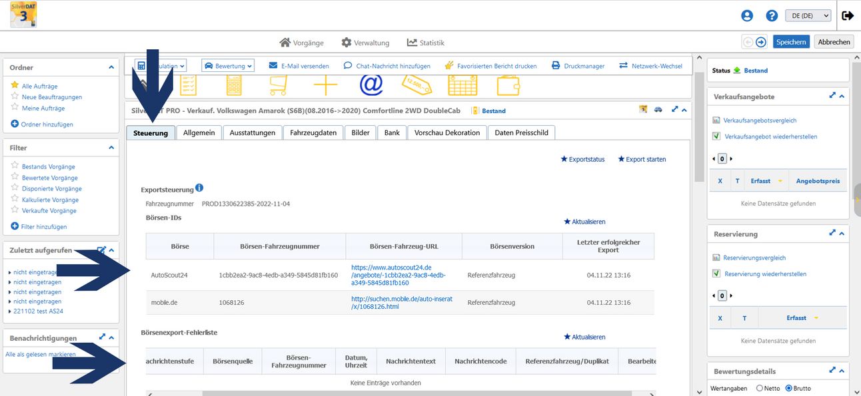Mark Alle Aufträge star as favorite
Image resolution: width=861 pixels, height=396 pixels.
click(15, 86)
